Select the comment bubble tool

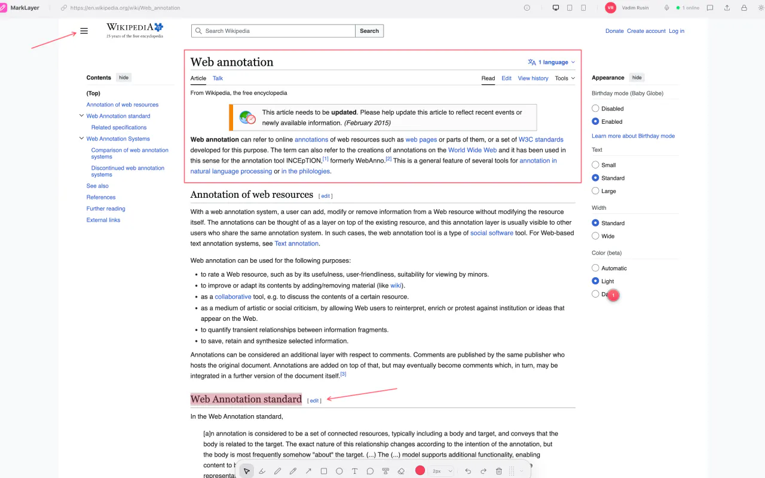(371, 471)
